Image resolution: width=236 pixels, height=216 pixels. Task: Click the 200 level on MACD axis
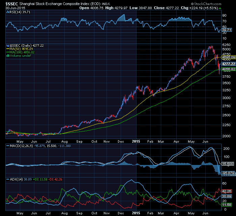(226, 148)
